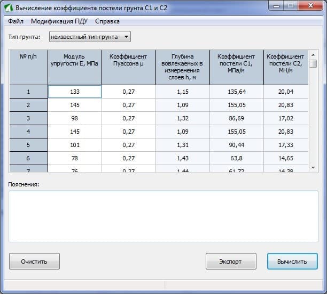Click inside the Пояснения text area
The image size is (327, 294).
163,216
